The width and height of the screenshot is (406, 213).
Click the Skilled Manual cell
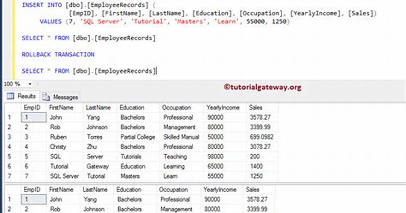tap(181, 137)
